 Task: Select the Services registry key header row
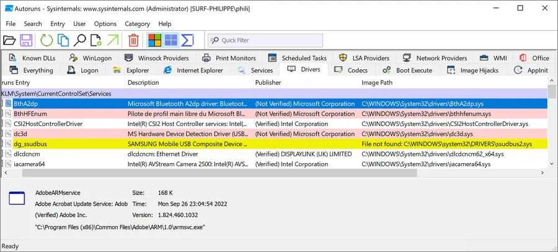274,94
